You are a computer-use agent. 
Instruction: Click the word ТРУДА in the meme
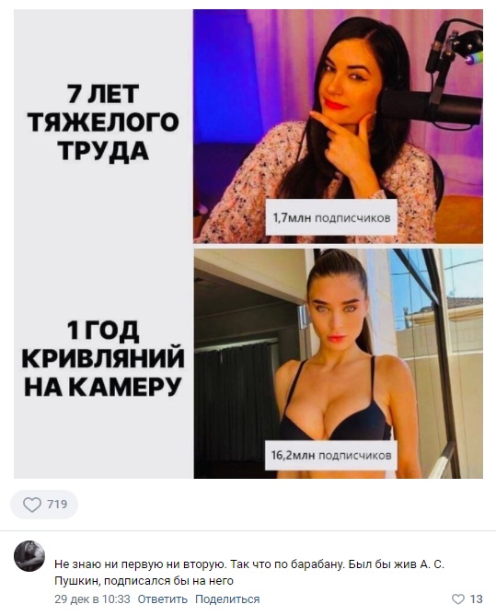coord(103,151)
